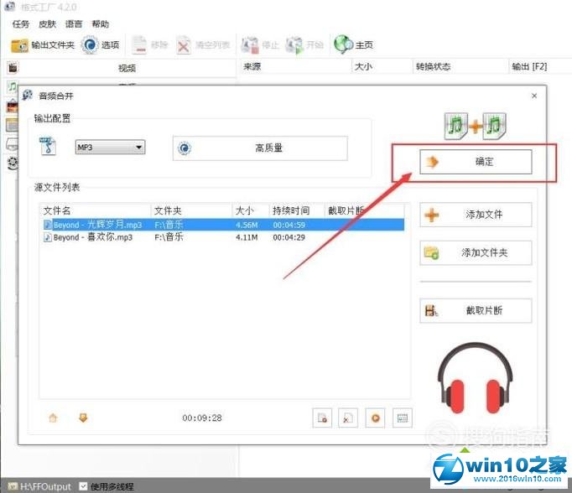
Task: Open the 任务 task menu
Action: coord(21,24)
